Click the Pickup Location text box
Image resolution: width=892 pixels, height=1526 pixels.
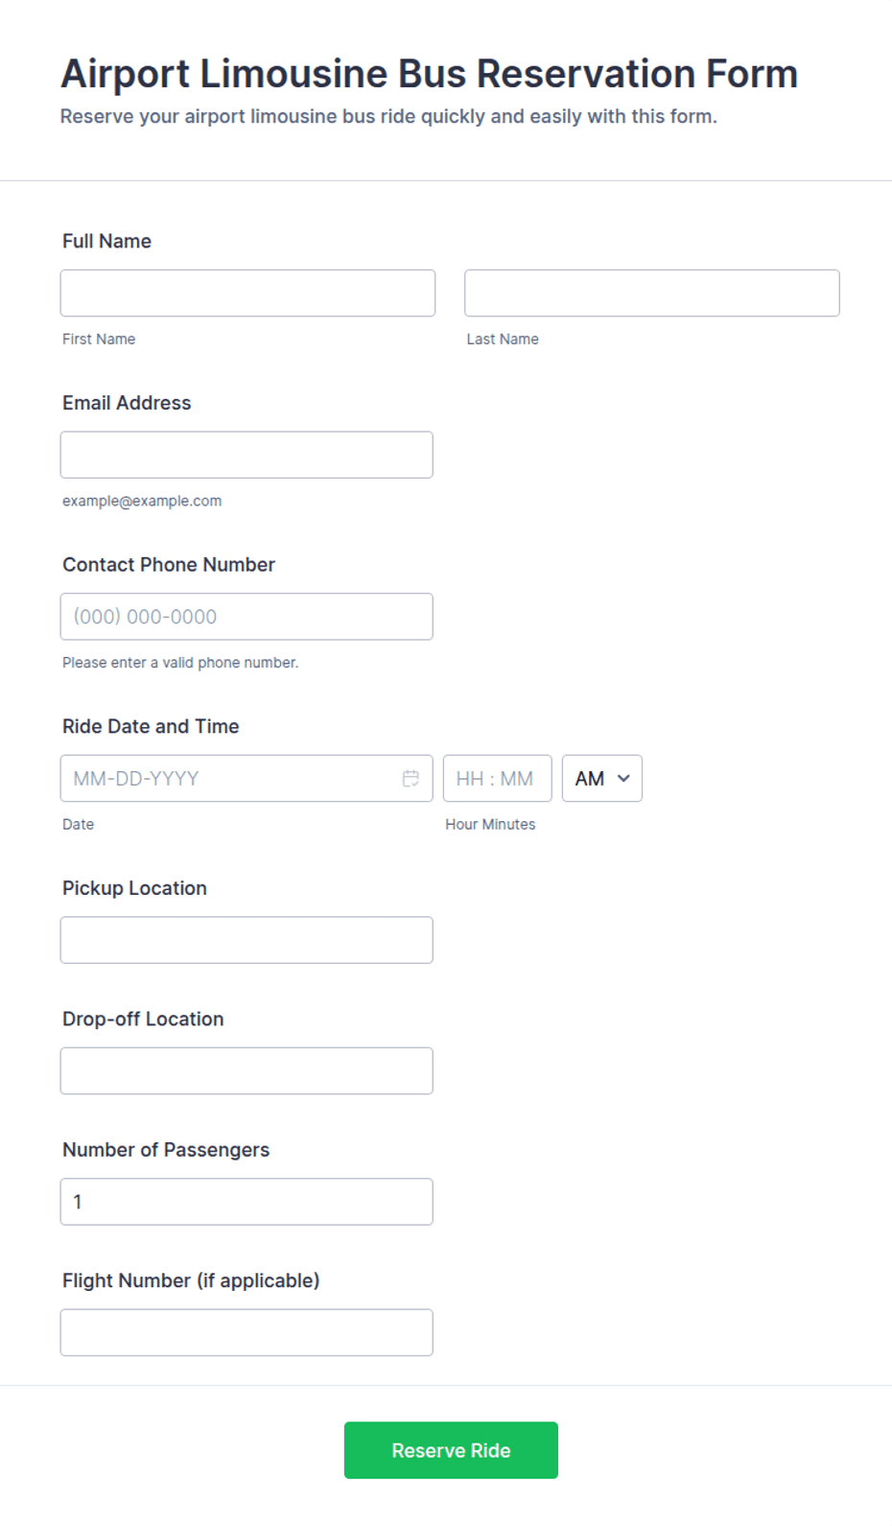point(246,940)
